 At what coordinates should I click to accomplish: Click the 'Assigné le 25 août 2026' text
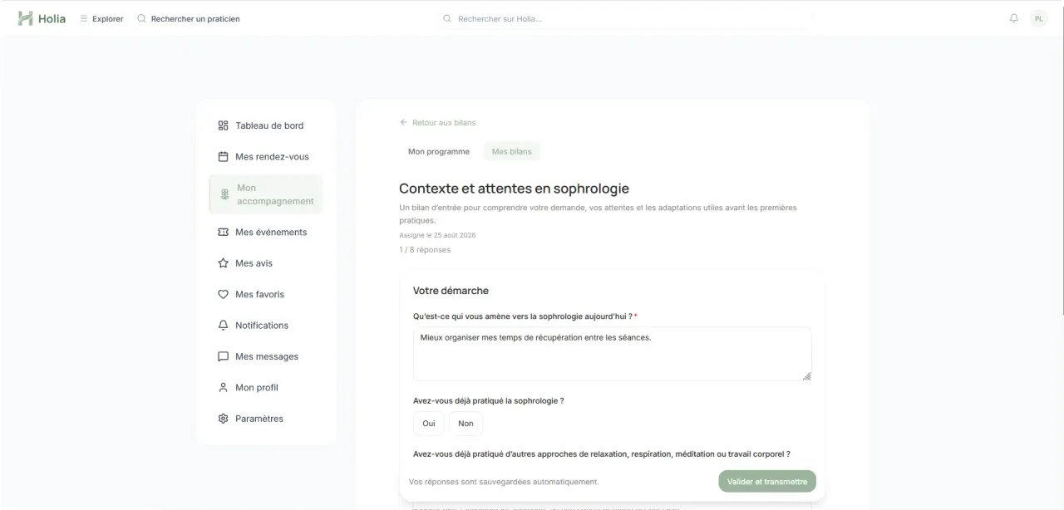[x=437, y=235]
